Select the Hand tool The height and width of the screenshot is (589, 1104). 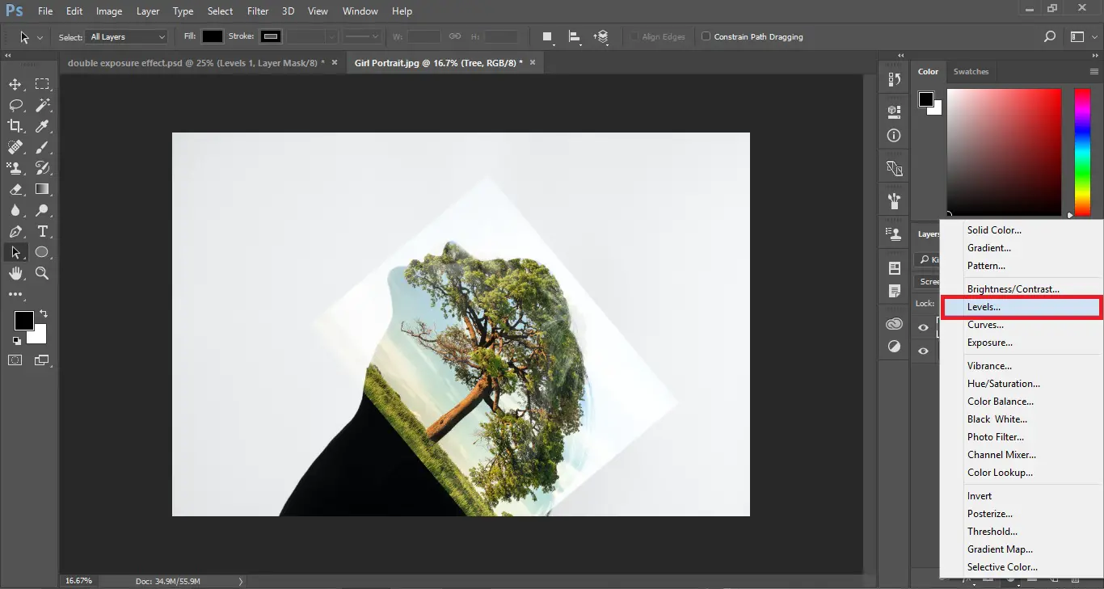point(15,273)
